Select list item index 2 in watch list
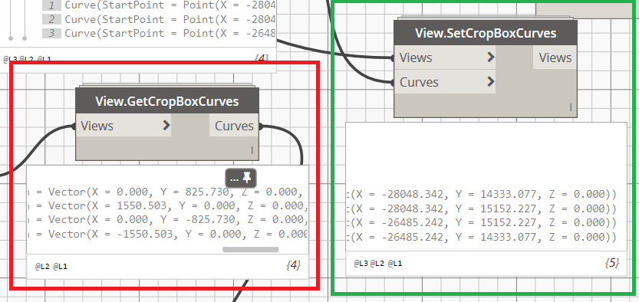The height and width of the screenshot is (302, 639). 51,19
